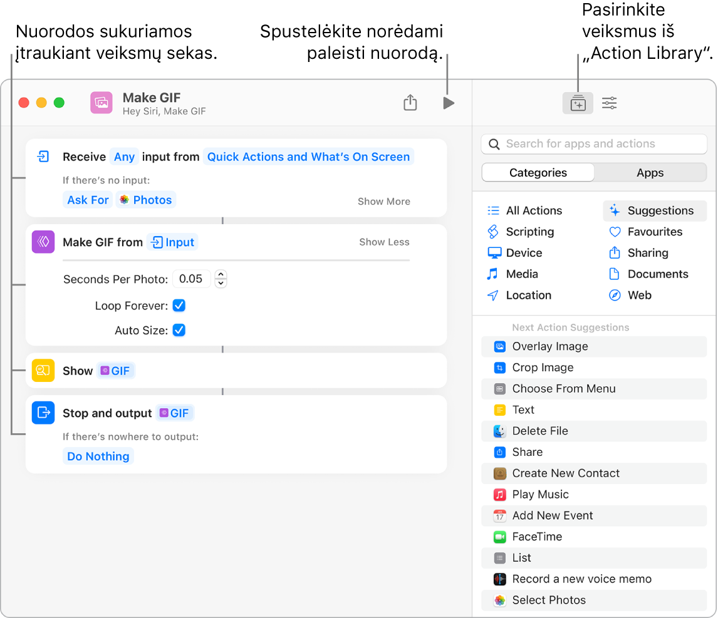Click the share icon in the toolbar
The height and width of the screenshot is (618, 718).
[410, 103]
